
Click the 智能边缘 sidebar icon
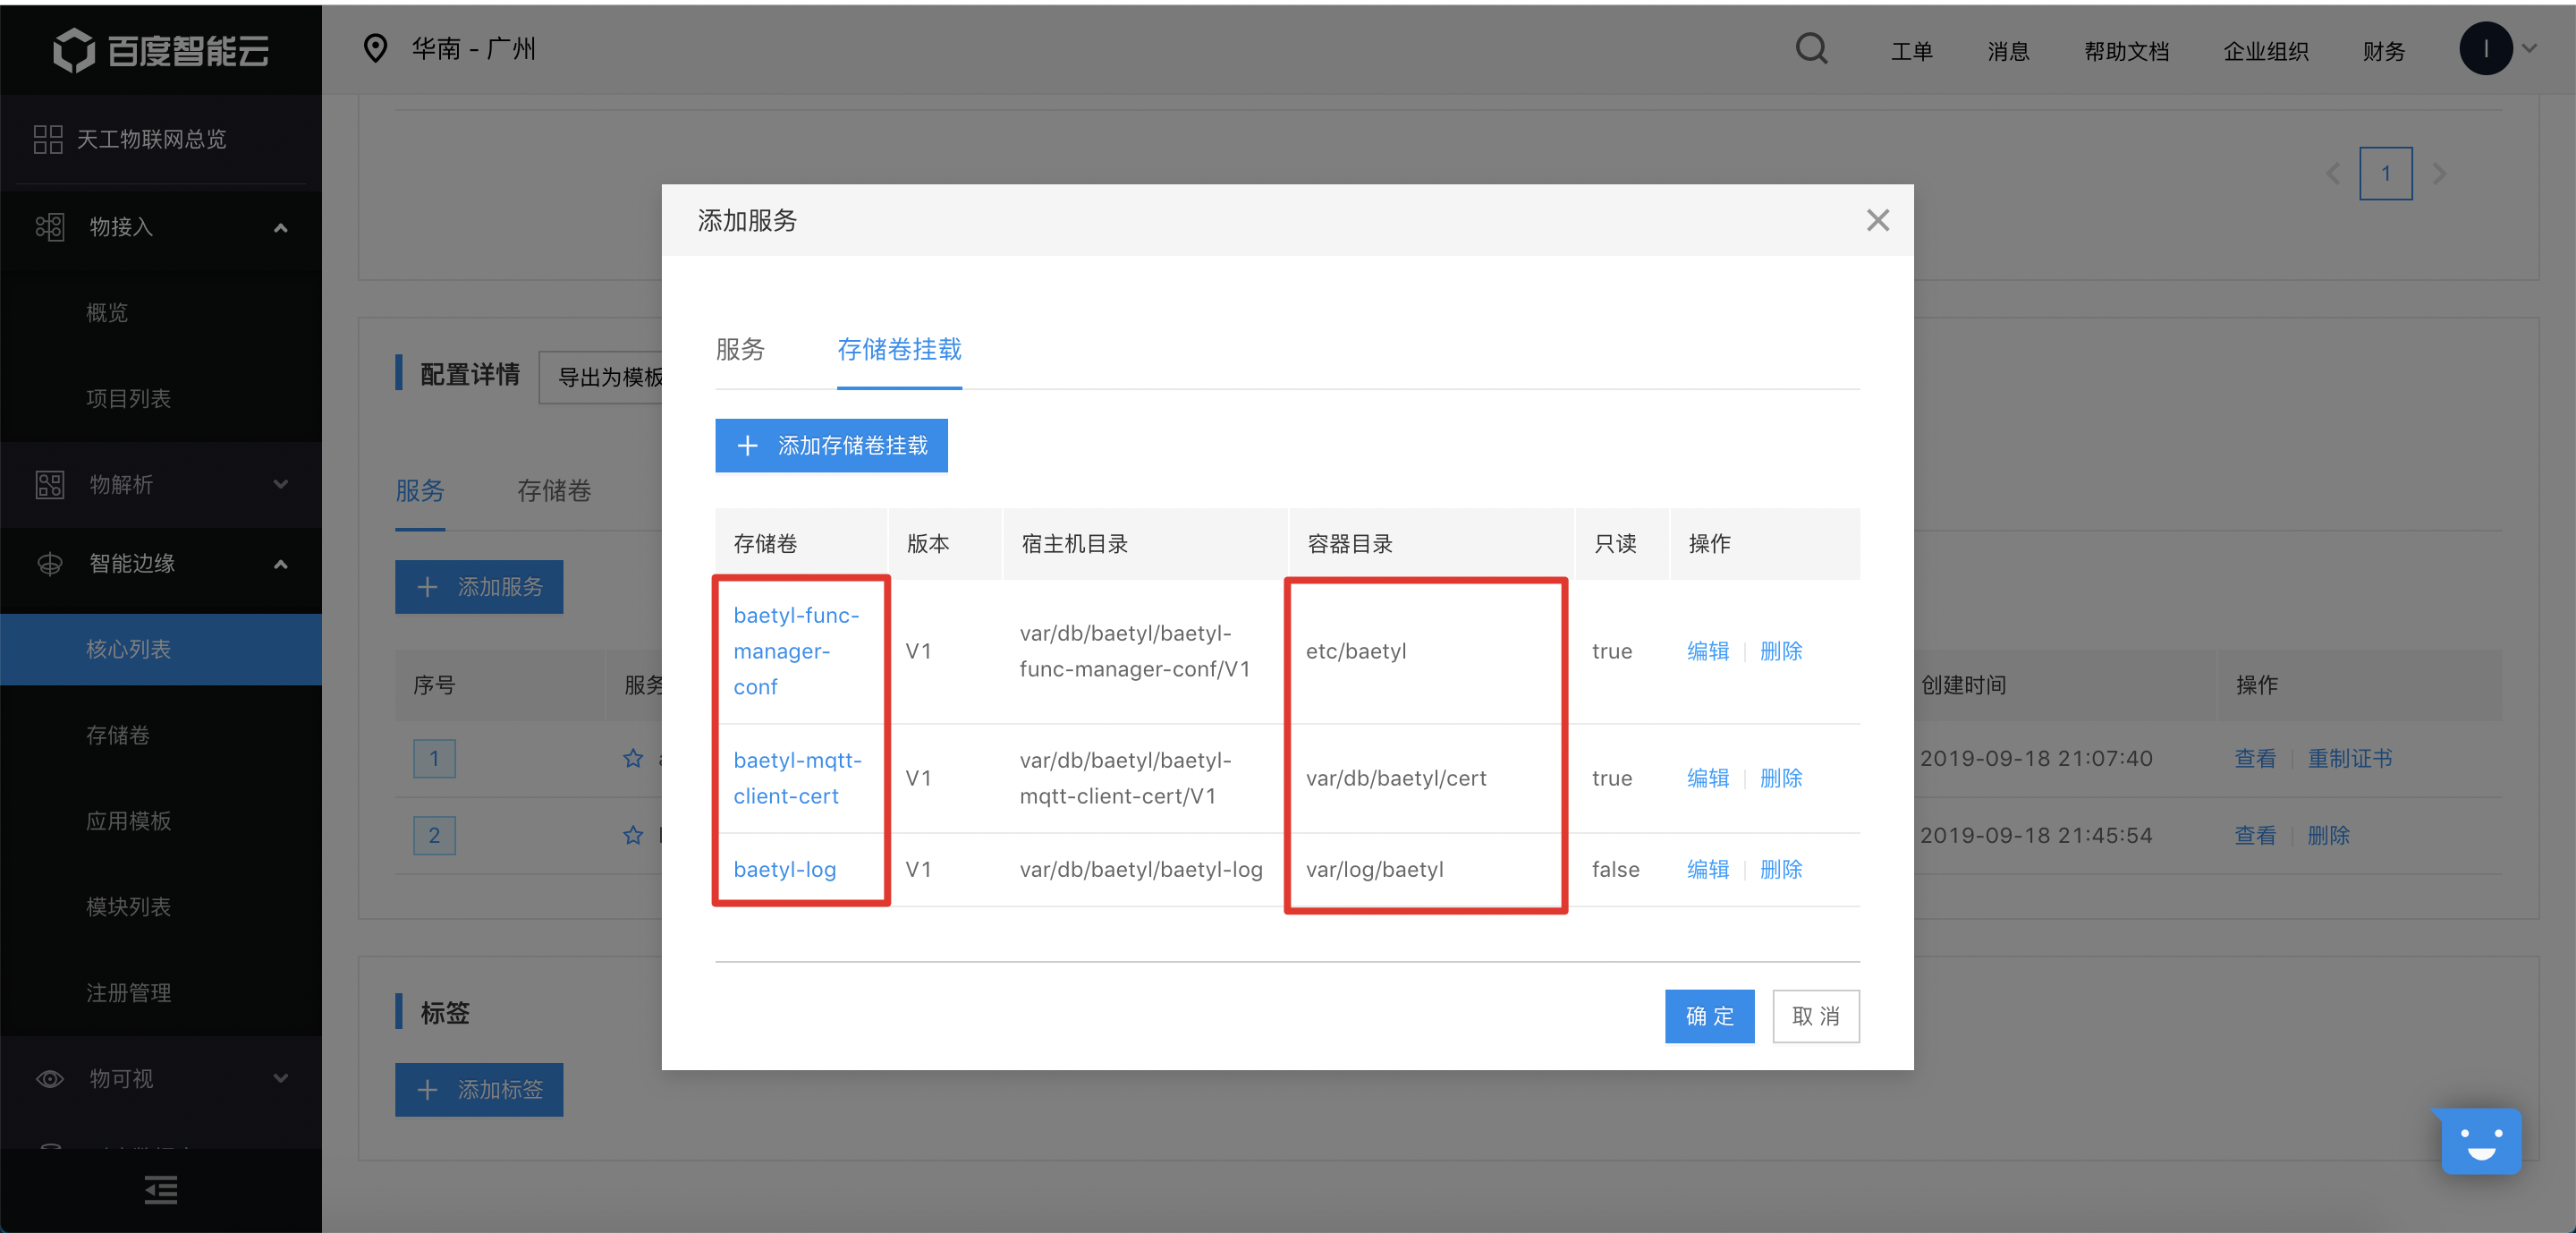[x=49, y=564]
